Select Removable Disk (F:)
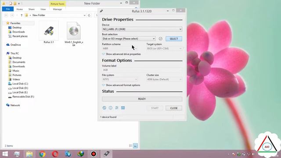The width and height of the screenshot is (281, 158). (23, 97)
